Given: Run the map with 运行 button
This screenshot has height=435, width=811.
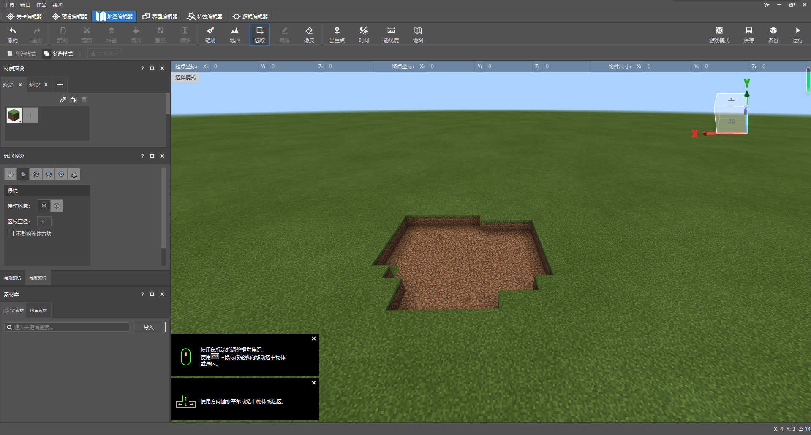Looking at the screenshot, I should tap(797, 34).
